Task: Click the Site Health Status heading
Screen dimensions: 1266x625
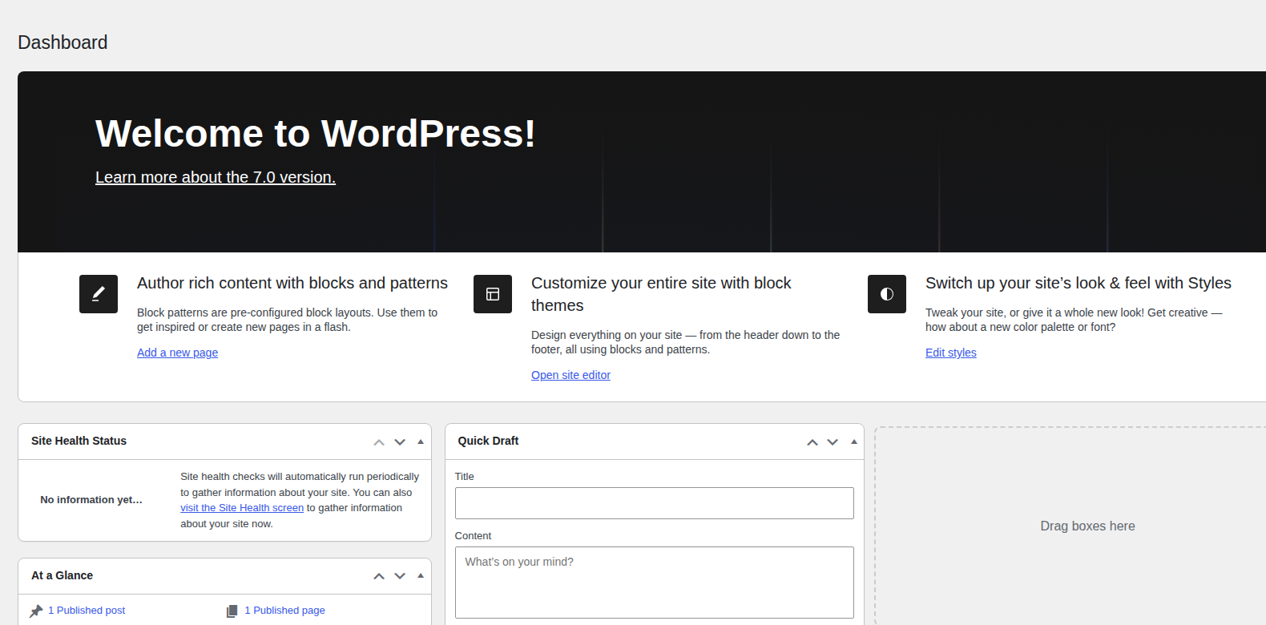Action: click(x=79, y=441)
